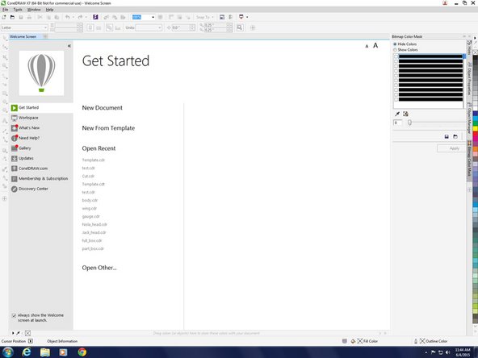Click the No Color swatch above the palette
Image resolution: width=478 pixels, height=358 pixels.
(476, 52)
